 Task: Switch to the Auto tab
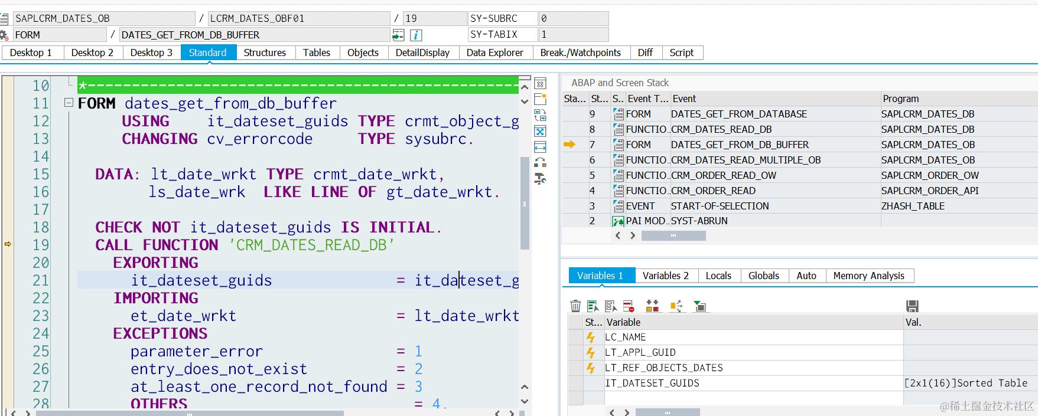pos(806,276)
